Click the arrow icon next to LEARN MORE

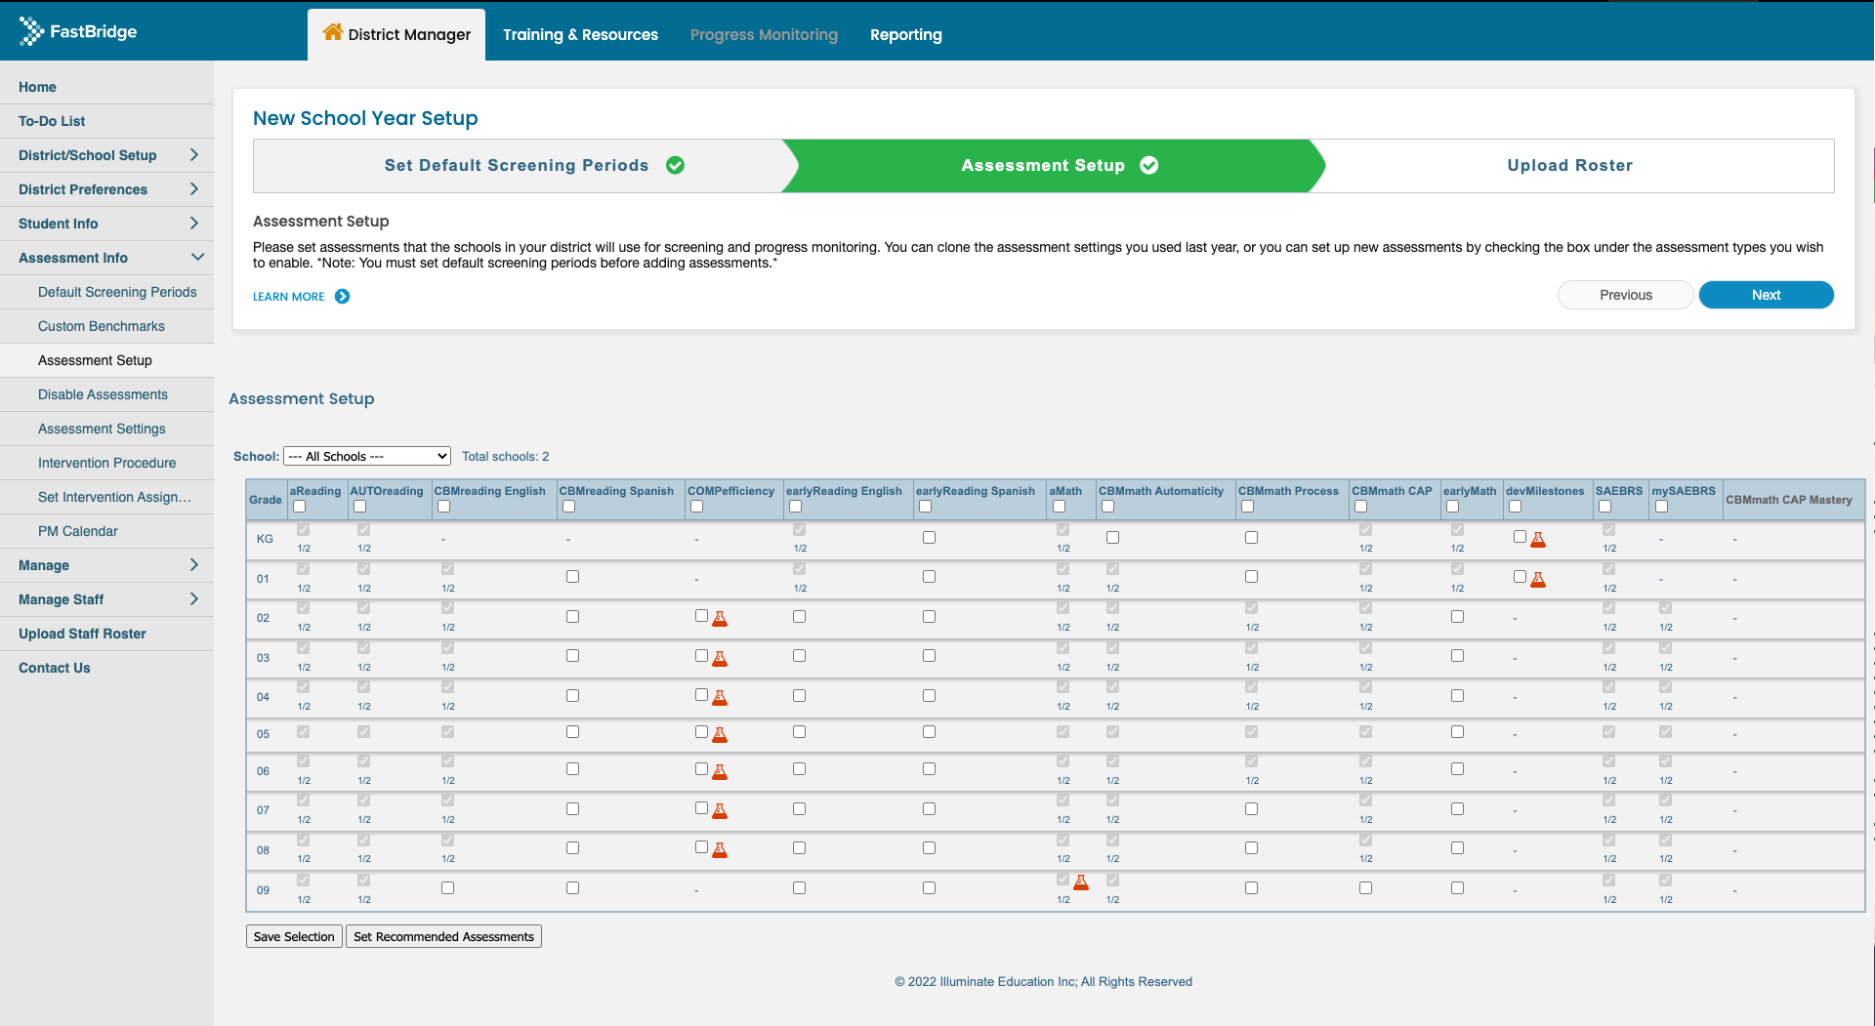(x=342, y=297)
